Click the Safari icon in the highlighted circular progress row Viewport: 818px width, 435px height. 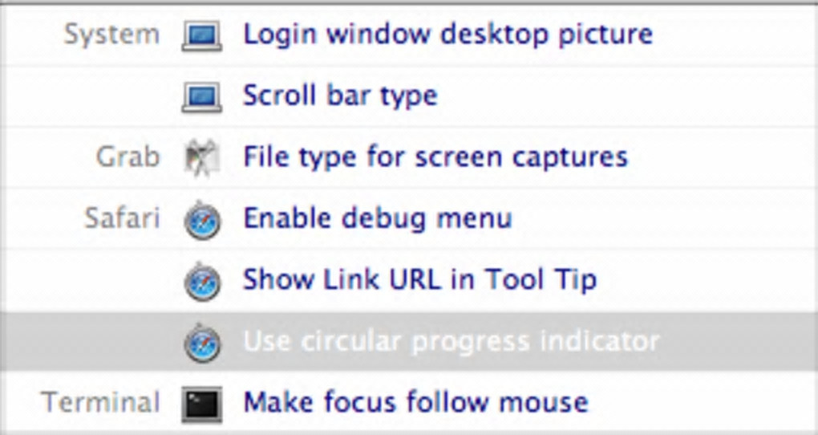click(201, 343)
